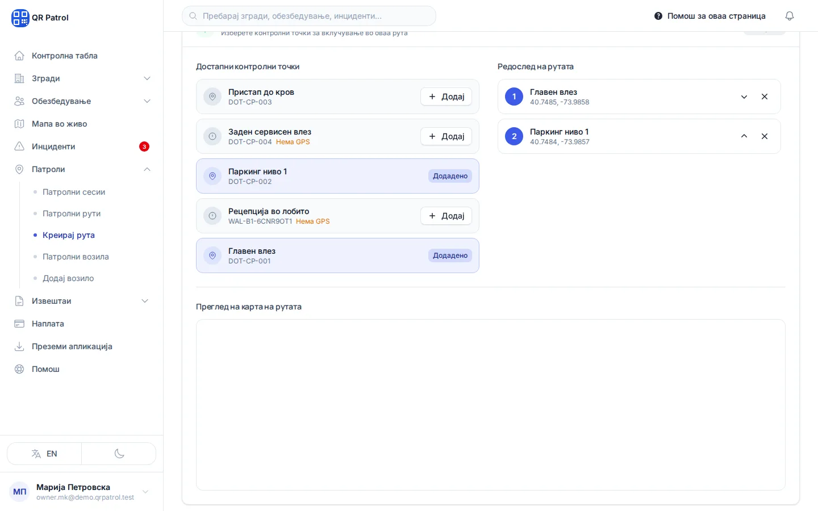Open Додај возило submenu item
The width and height of the screenshot is (818, 511).
pyautogui.click(x=68, y=278)
